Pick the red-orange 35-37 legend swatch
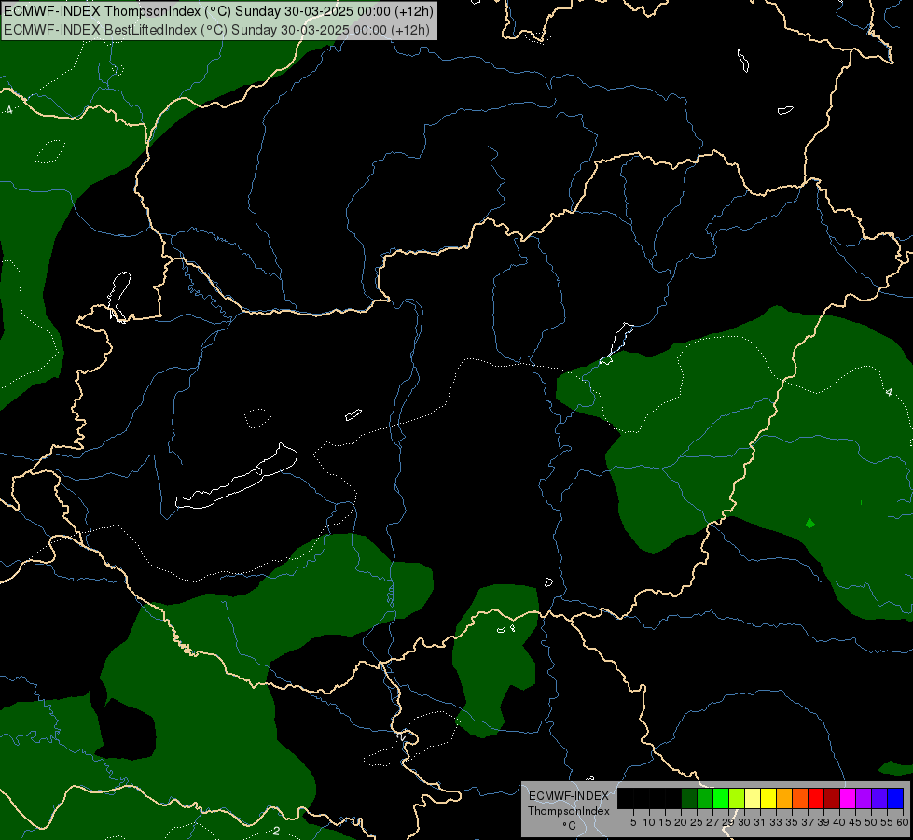The image size is (913, 840). 800,799
